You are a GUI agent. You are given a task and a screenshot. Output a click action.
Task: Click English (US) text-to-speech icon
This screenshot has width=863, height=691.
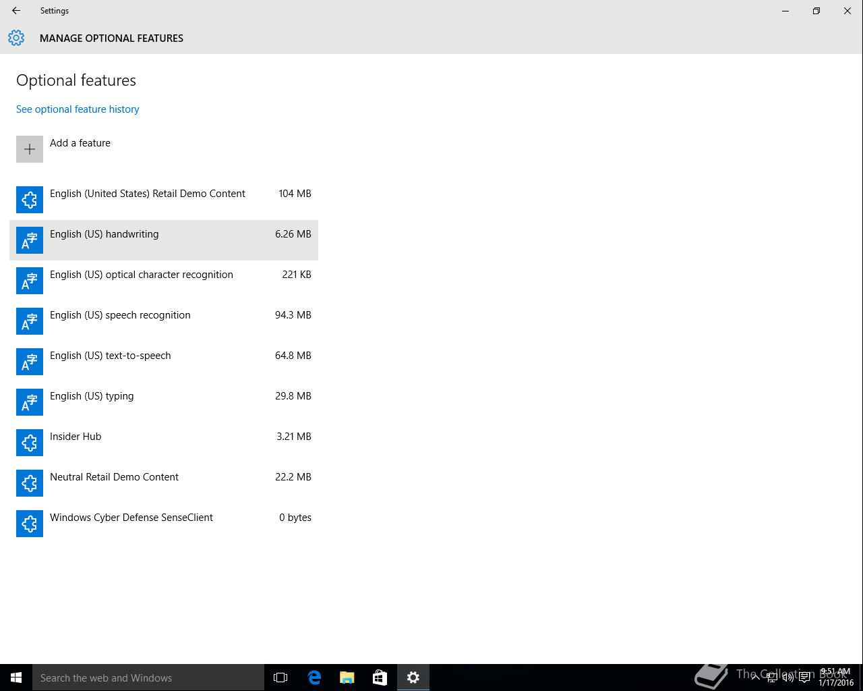(30, 362)
